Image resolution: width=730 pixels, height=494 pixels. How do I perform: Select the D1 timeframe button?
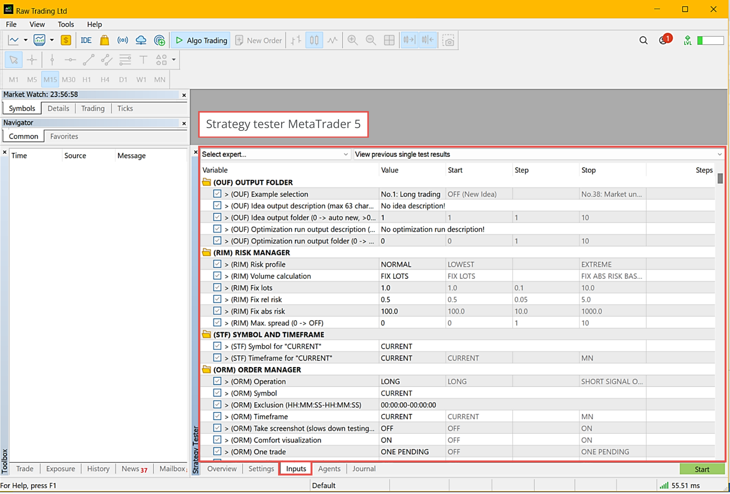[x=123, y=79]
